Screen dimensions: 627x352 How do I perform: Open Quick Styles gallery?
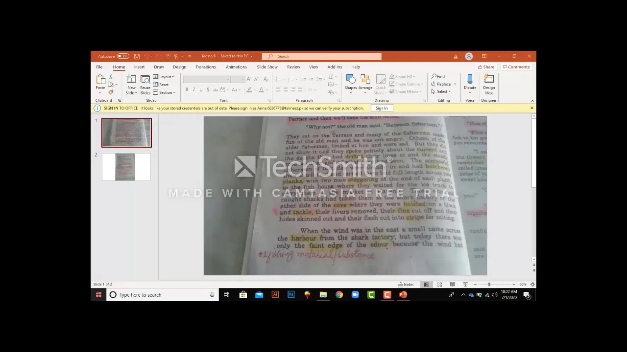coord(381,85)
